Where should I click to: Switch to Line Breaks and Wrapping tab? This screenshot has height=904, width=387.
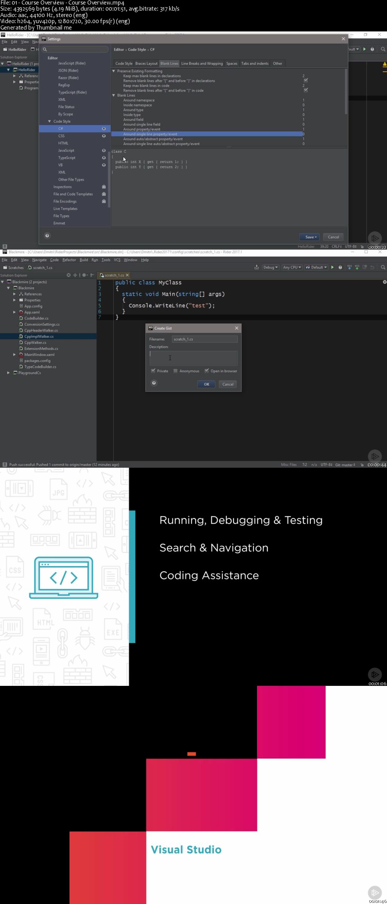coord(202,64)
